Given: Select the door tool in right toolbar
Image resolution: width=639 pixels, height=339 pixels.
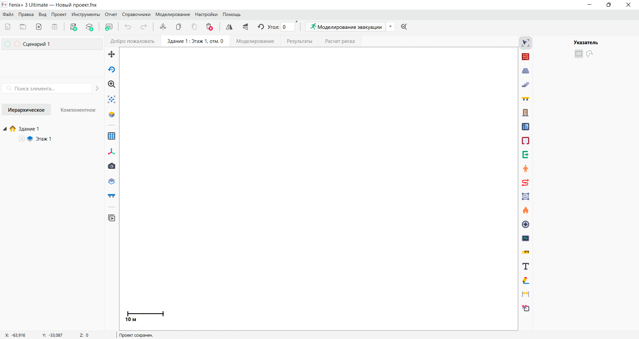Looking at the screenshot, I should click(x=526, y=113).
